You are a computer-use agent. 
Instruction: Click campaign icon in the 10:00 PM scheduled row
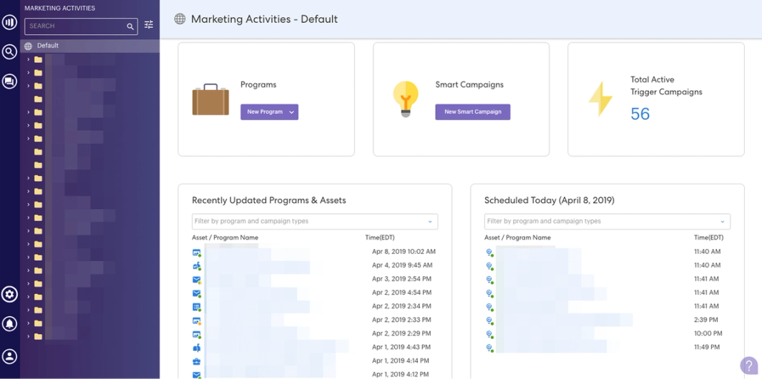(490, 334)
